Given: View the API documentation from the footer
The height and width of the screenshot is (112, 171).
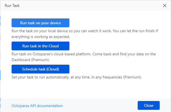Looking at the screenshot, I should pyautogui.click(x=37, y=106).
